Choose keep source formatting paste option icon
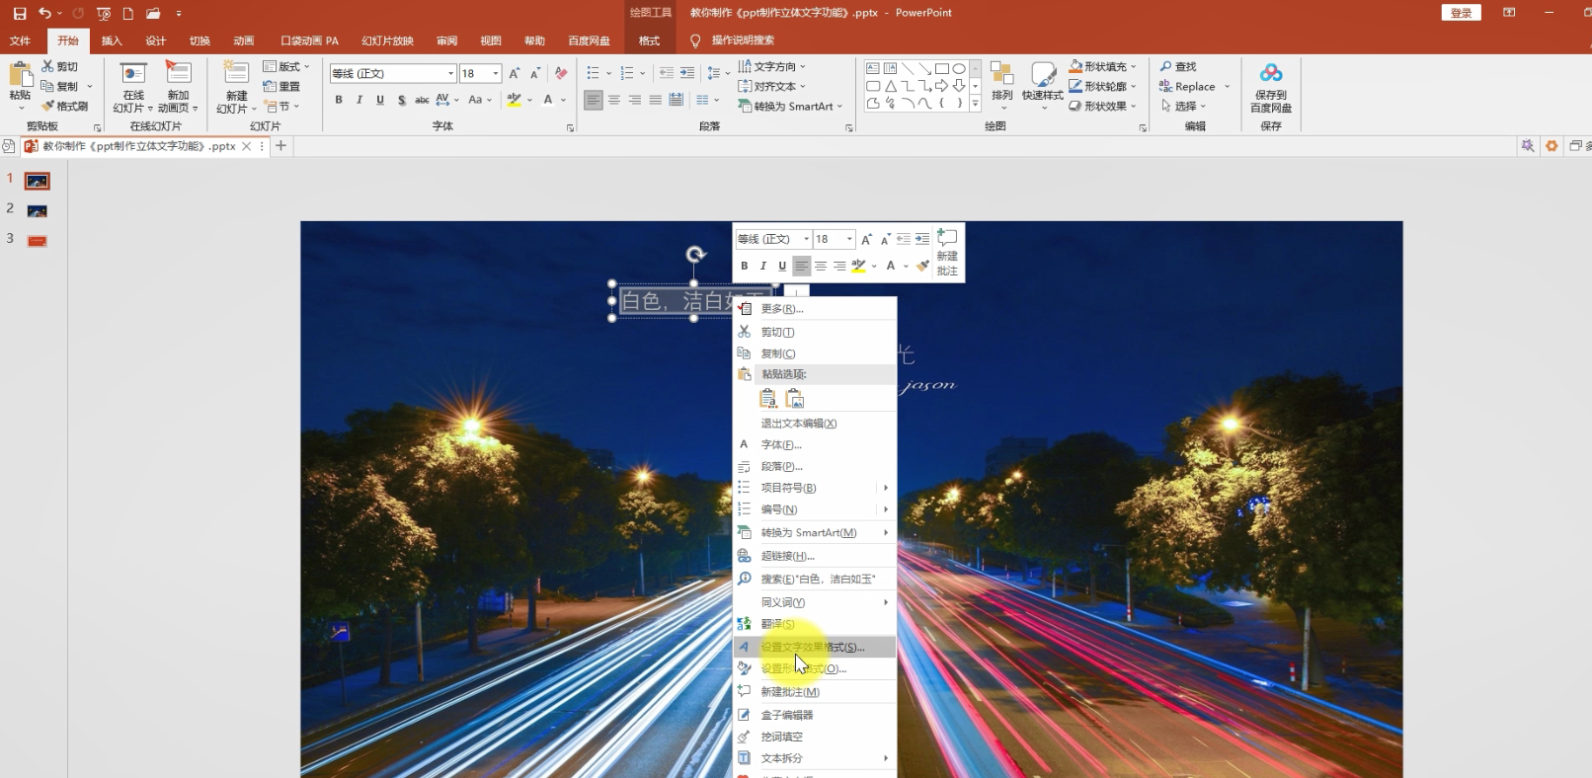The image size is (1592, 778). coord(768,399)
